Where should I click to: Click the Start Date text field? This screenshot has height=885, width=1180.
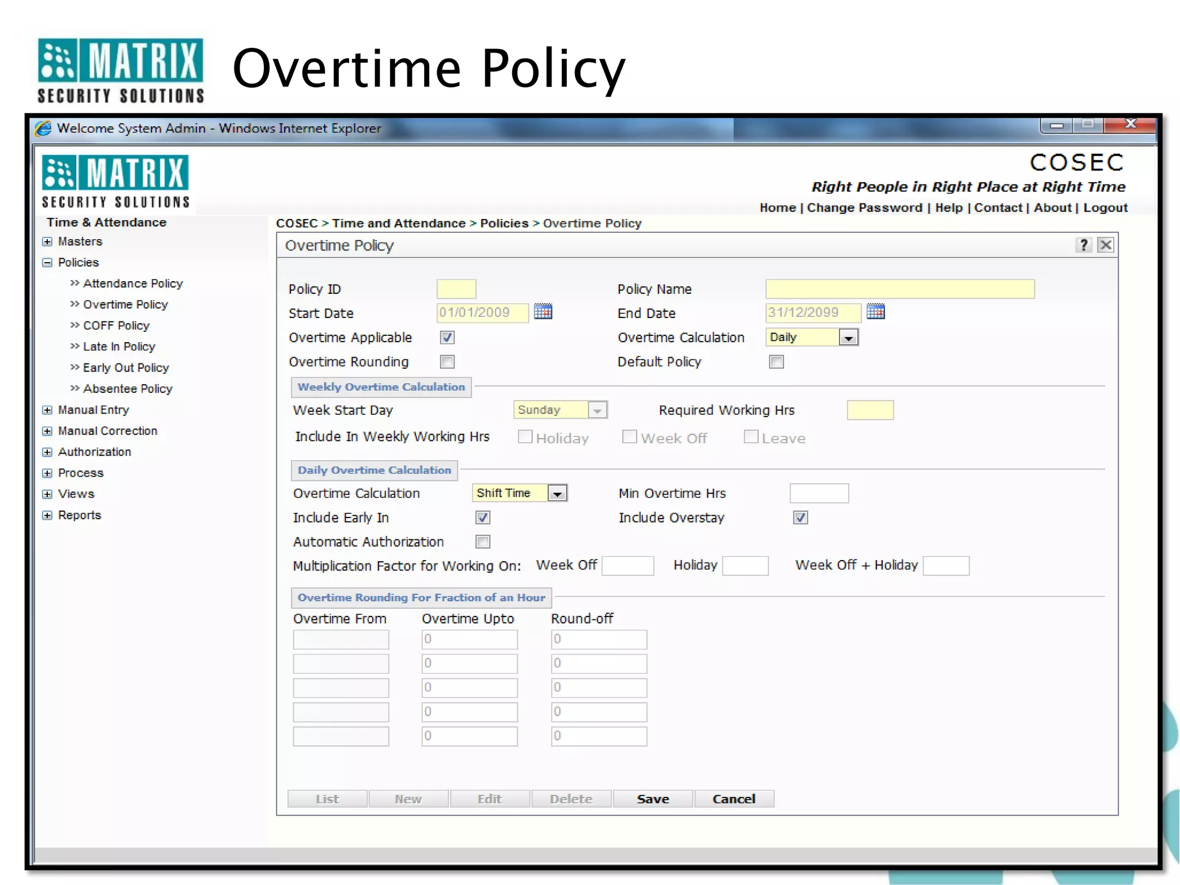[482, 313]
